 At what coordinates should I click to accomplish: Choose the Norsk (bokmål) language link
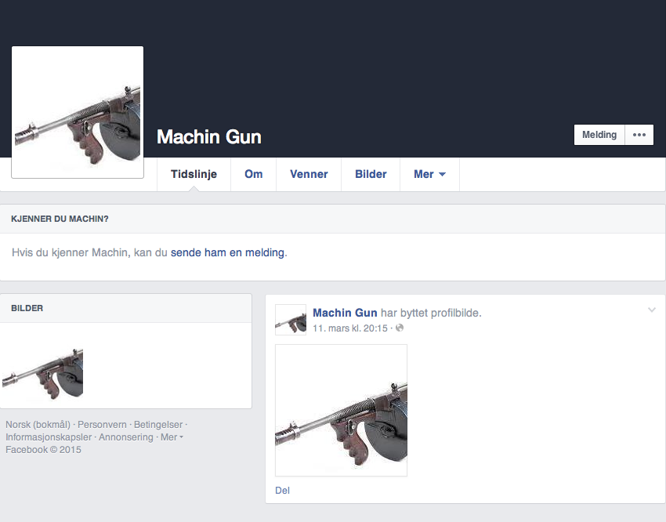point(38,425)
